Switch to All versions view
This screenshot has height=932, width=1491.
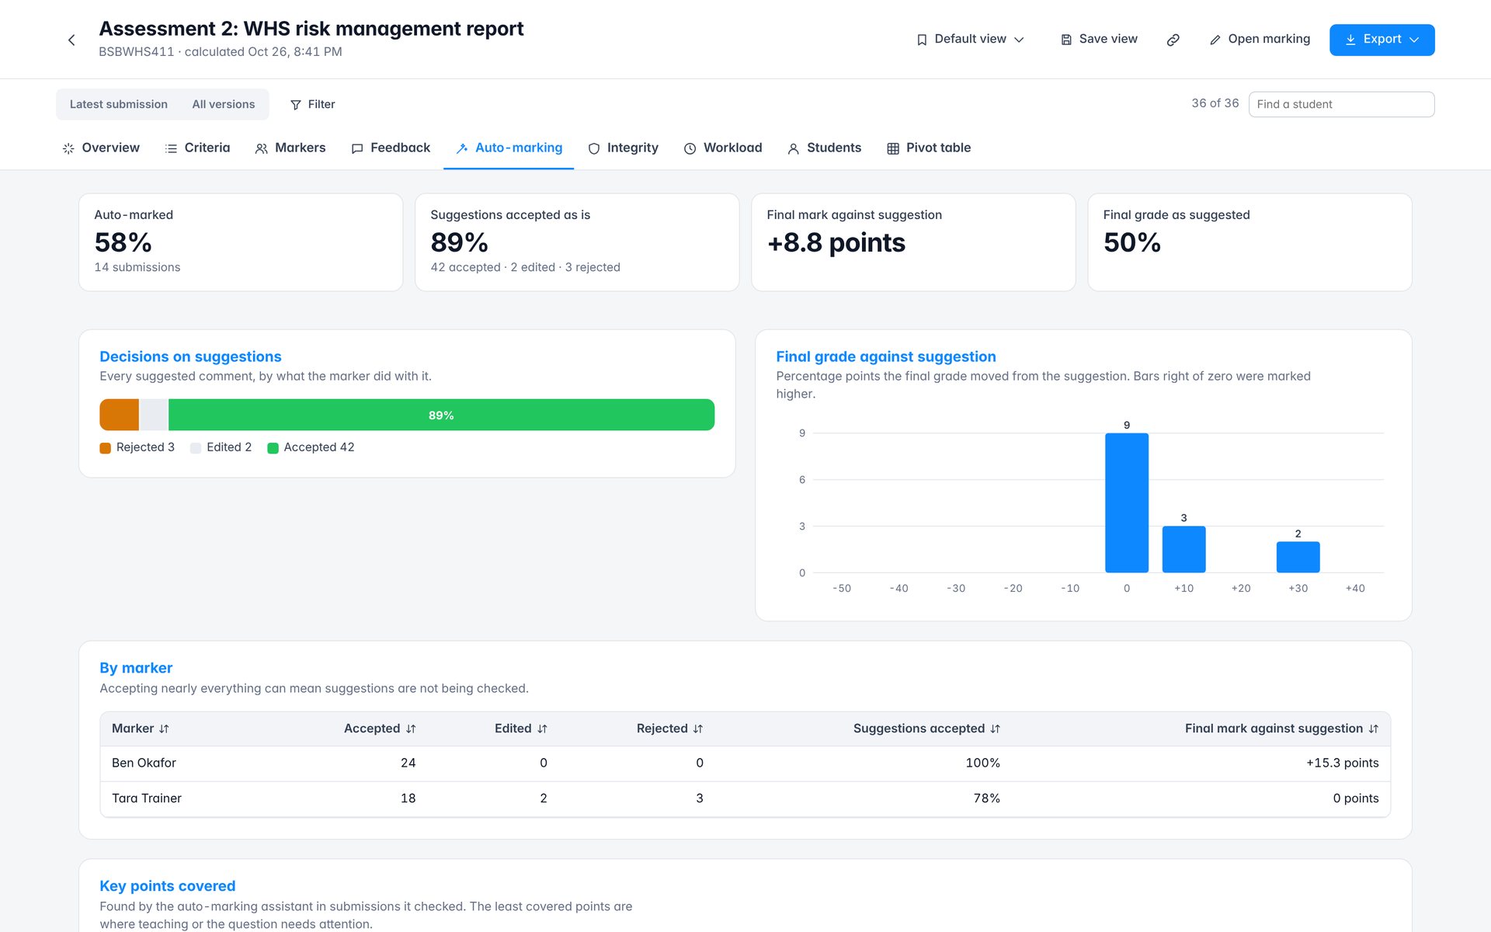(x=224, y=104)
